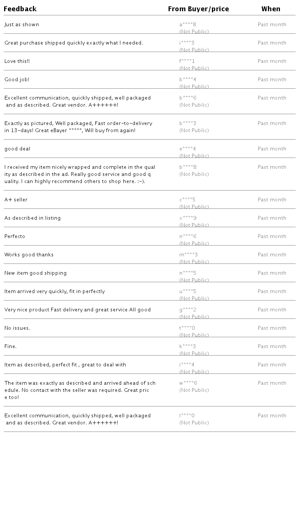
Task: Open buyer b****8's profile link
Action: 188,167
